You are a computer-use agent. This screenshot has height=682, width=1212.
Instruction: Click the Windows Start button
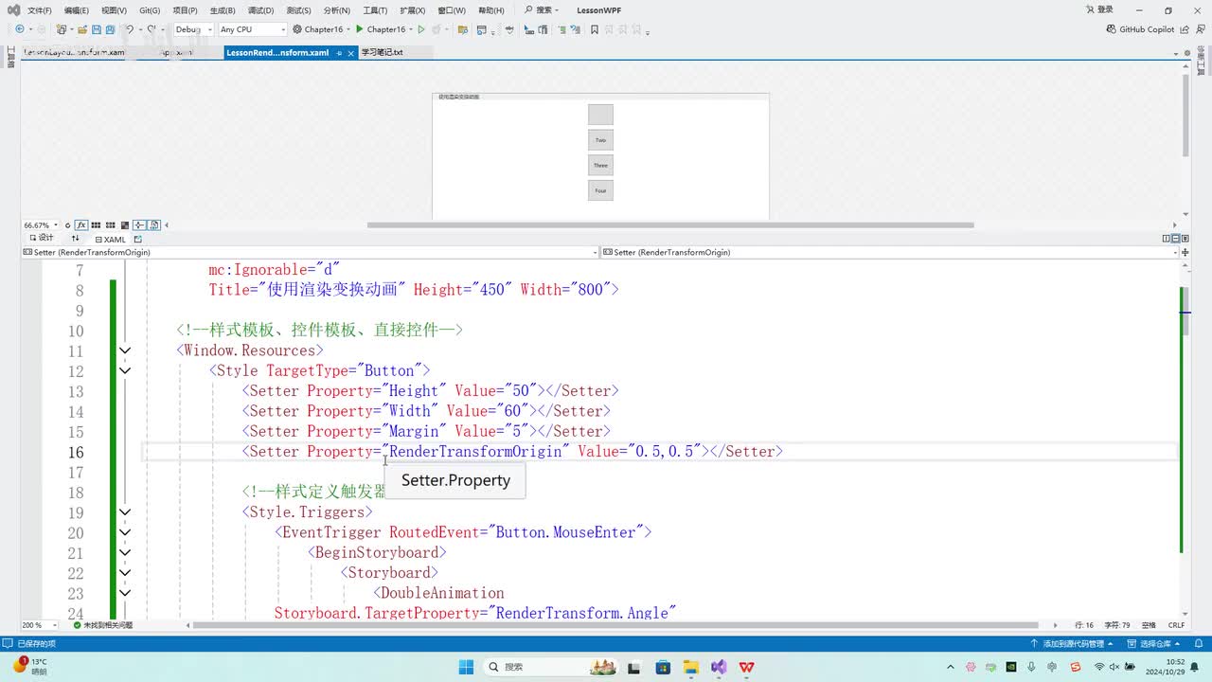466,667
